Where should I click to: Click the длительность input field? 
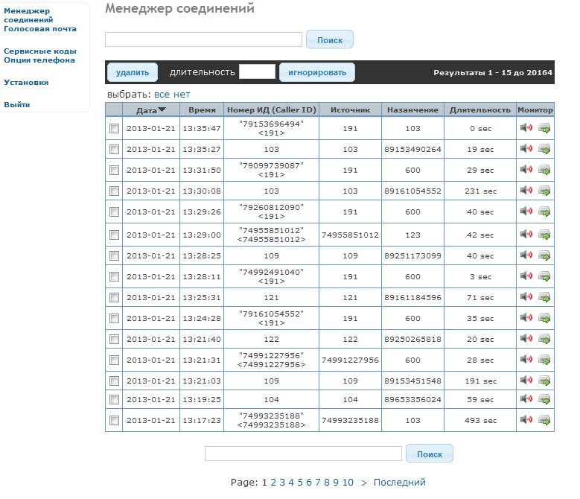[257, 72]
